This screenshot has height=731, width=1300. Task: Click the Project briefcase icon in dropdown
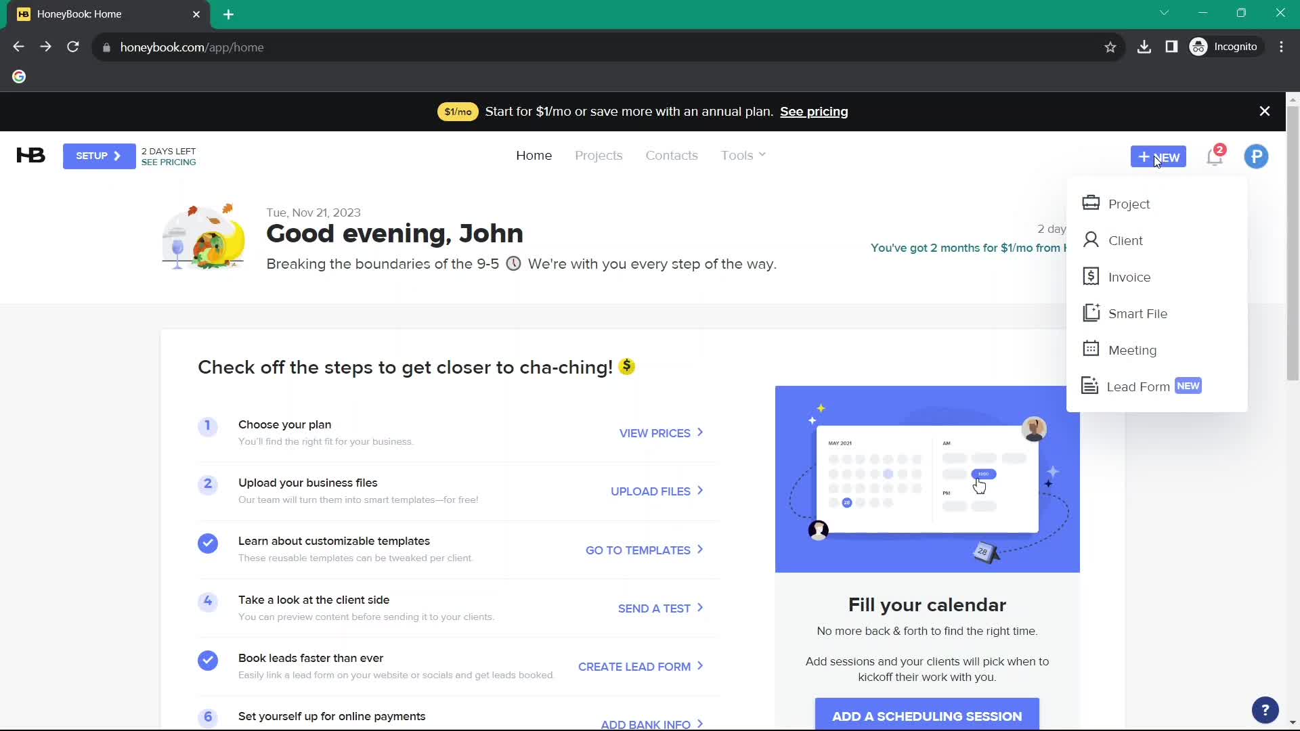coord(1091,203)
